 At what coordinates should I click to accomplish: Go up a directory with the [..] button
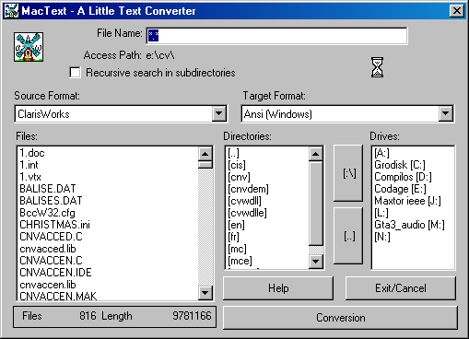click(348, 236)
